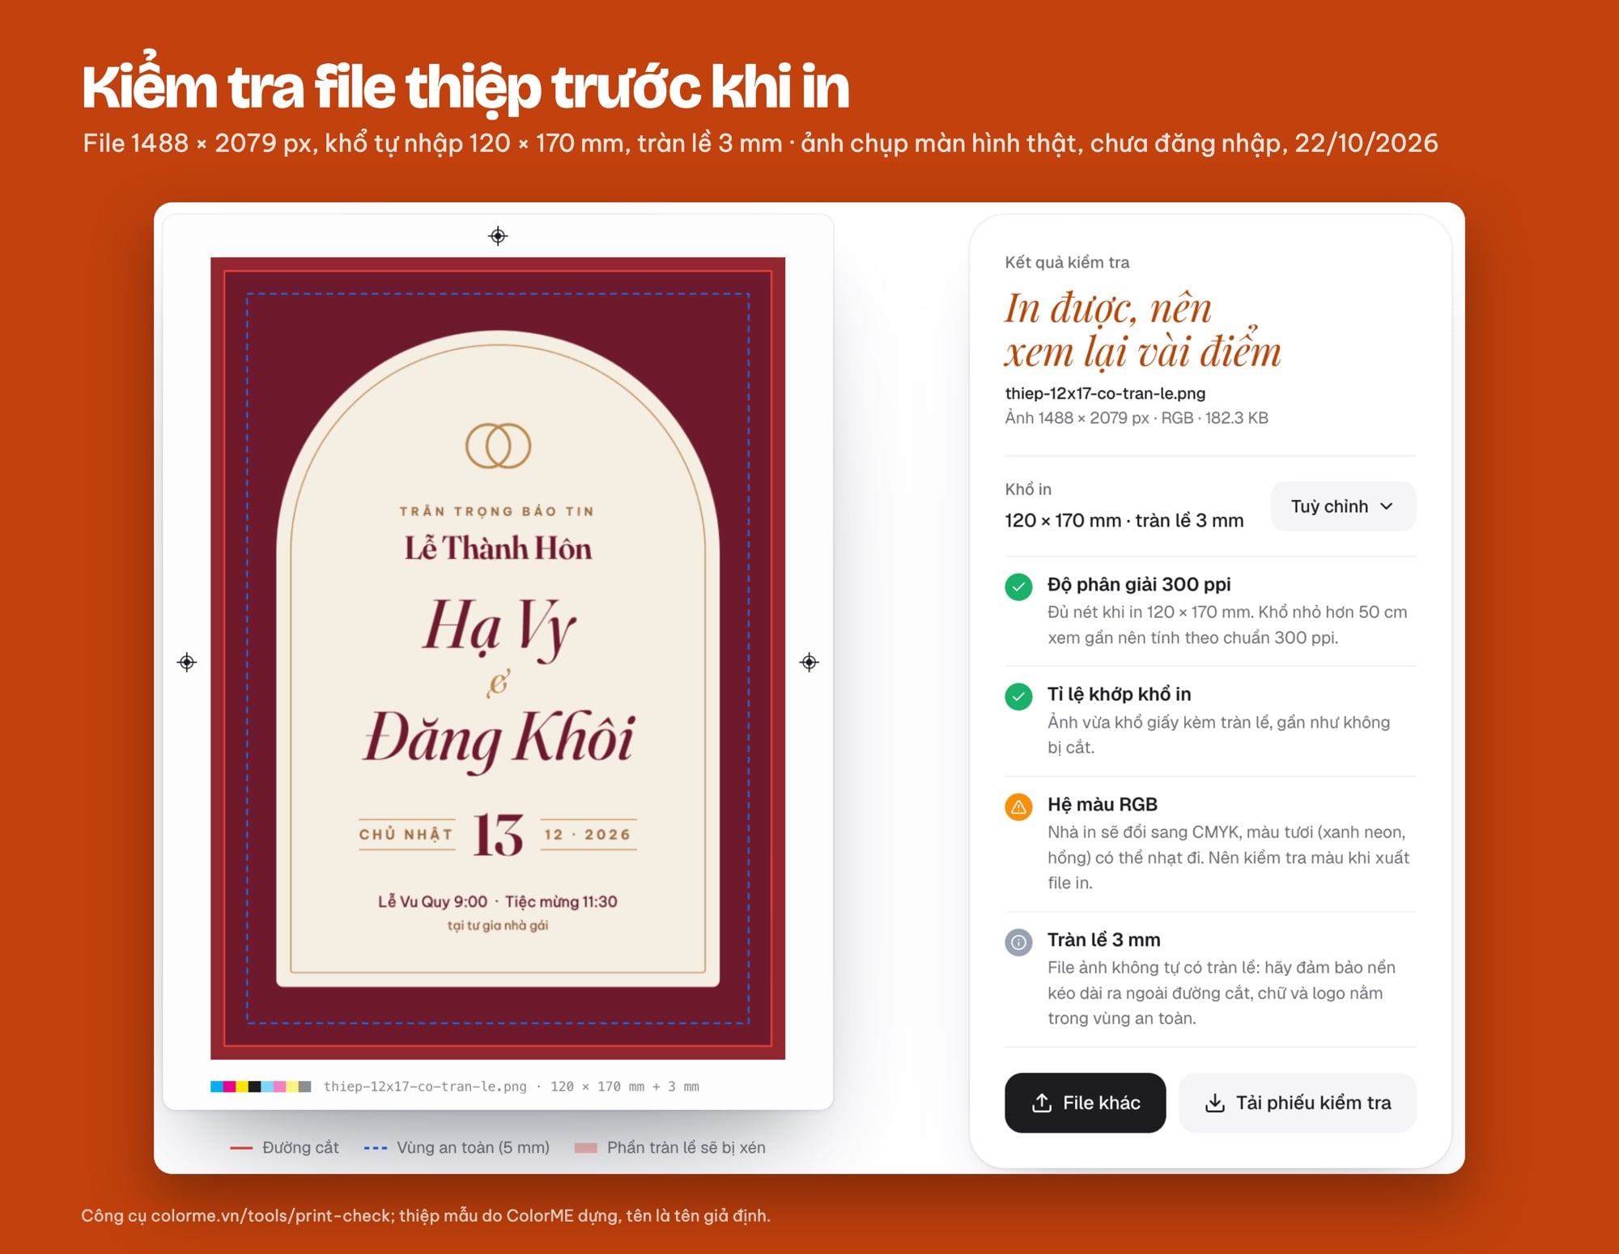Click the caption under preview with file name
1619x1254 pixels.
tap(511, 1087)
